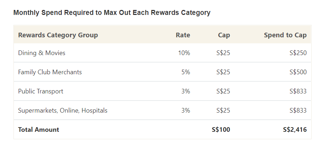The image size is (329, 146).
Task: Select the 5% rate for Family Club Merchants
Action: (x=186, y=72)
